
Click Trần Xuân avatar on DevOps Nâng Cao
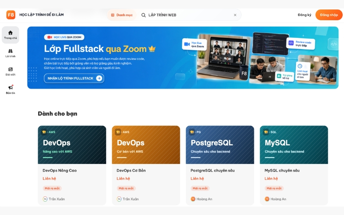coord(45,199)
